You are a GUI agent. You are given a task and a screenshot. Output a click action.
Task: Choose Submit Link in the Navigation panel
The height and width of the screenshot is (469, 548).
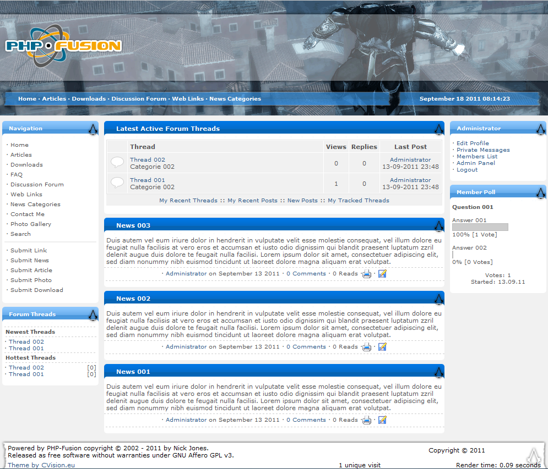pos(29,251)
